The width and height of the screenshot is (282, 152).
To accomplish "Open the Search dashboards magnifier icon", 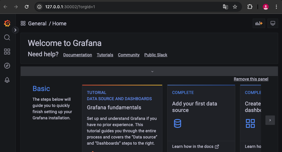I will coord(7,37).
